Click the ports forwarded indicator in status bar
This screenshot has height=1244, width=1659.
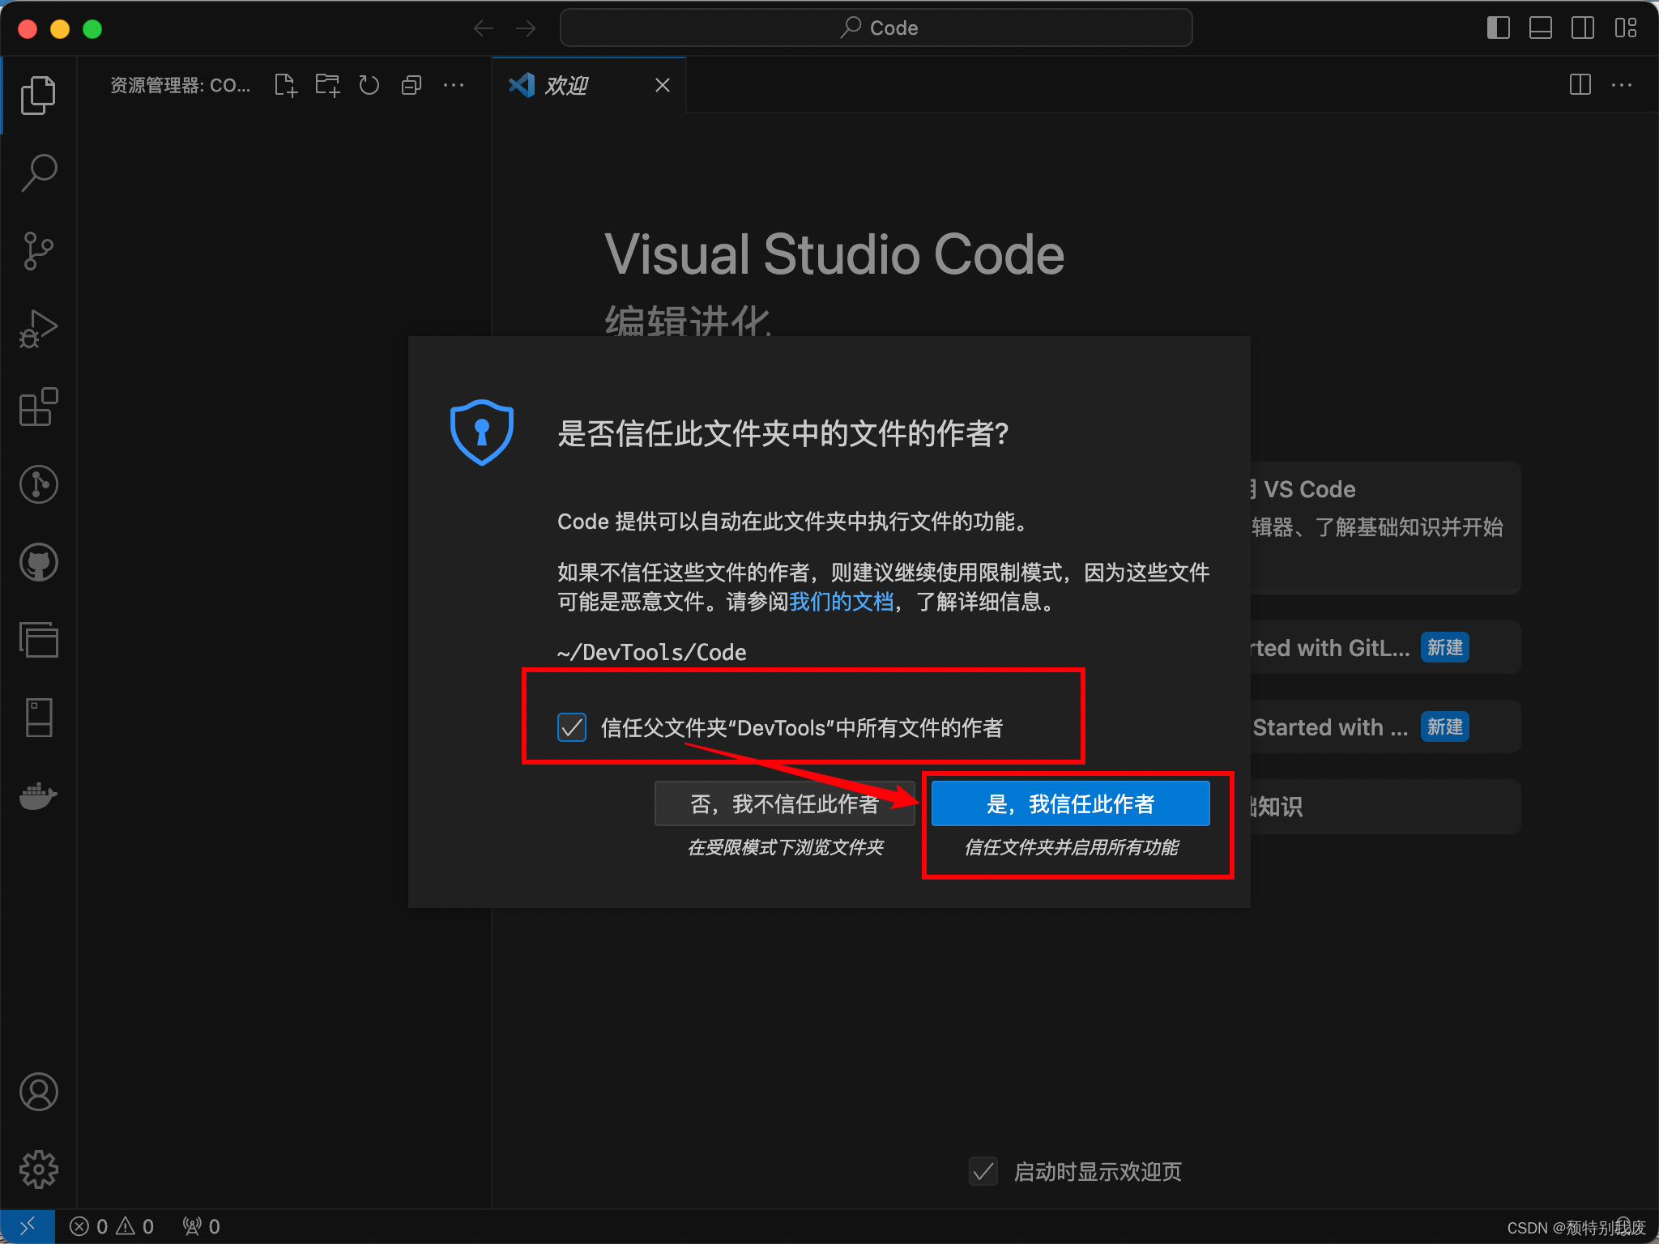pos(202,1226)
